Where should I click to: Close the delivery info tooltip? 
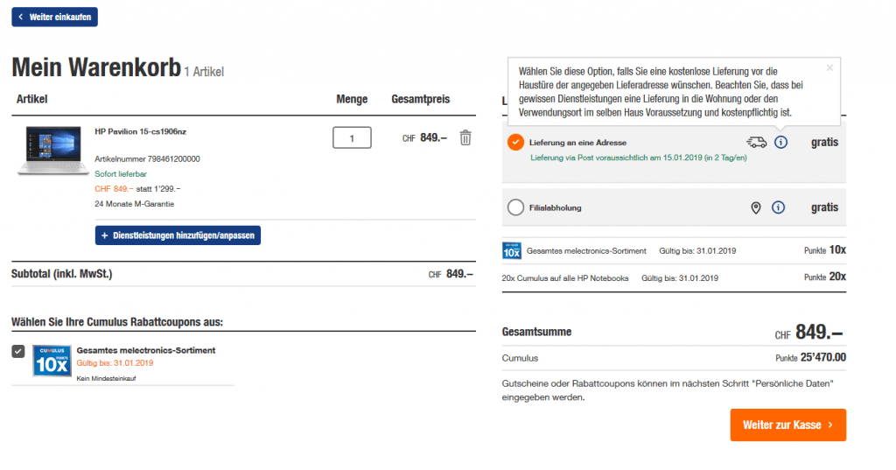click(x=829, y=67)
